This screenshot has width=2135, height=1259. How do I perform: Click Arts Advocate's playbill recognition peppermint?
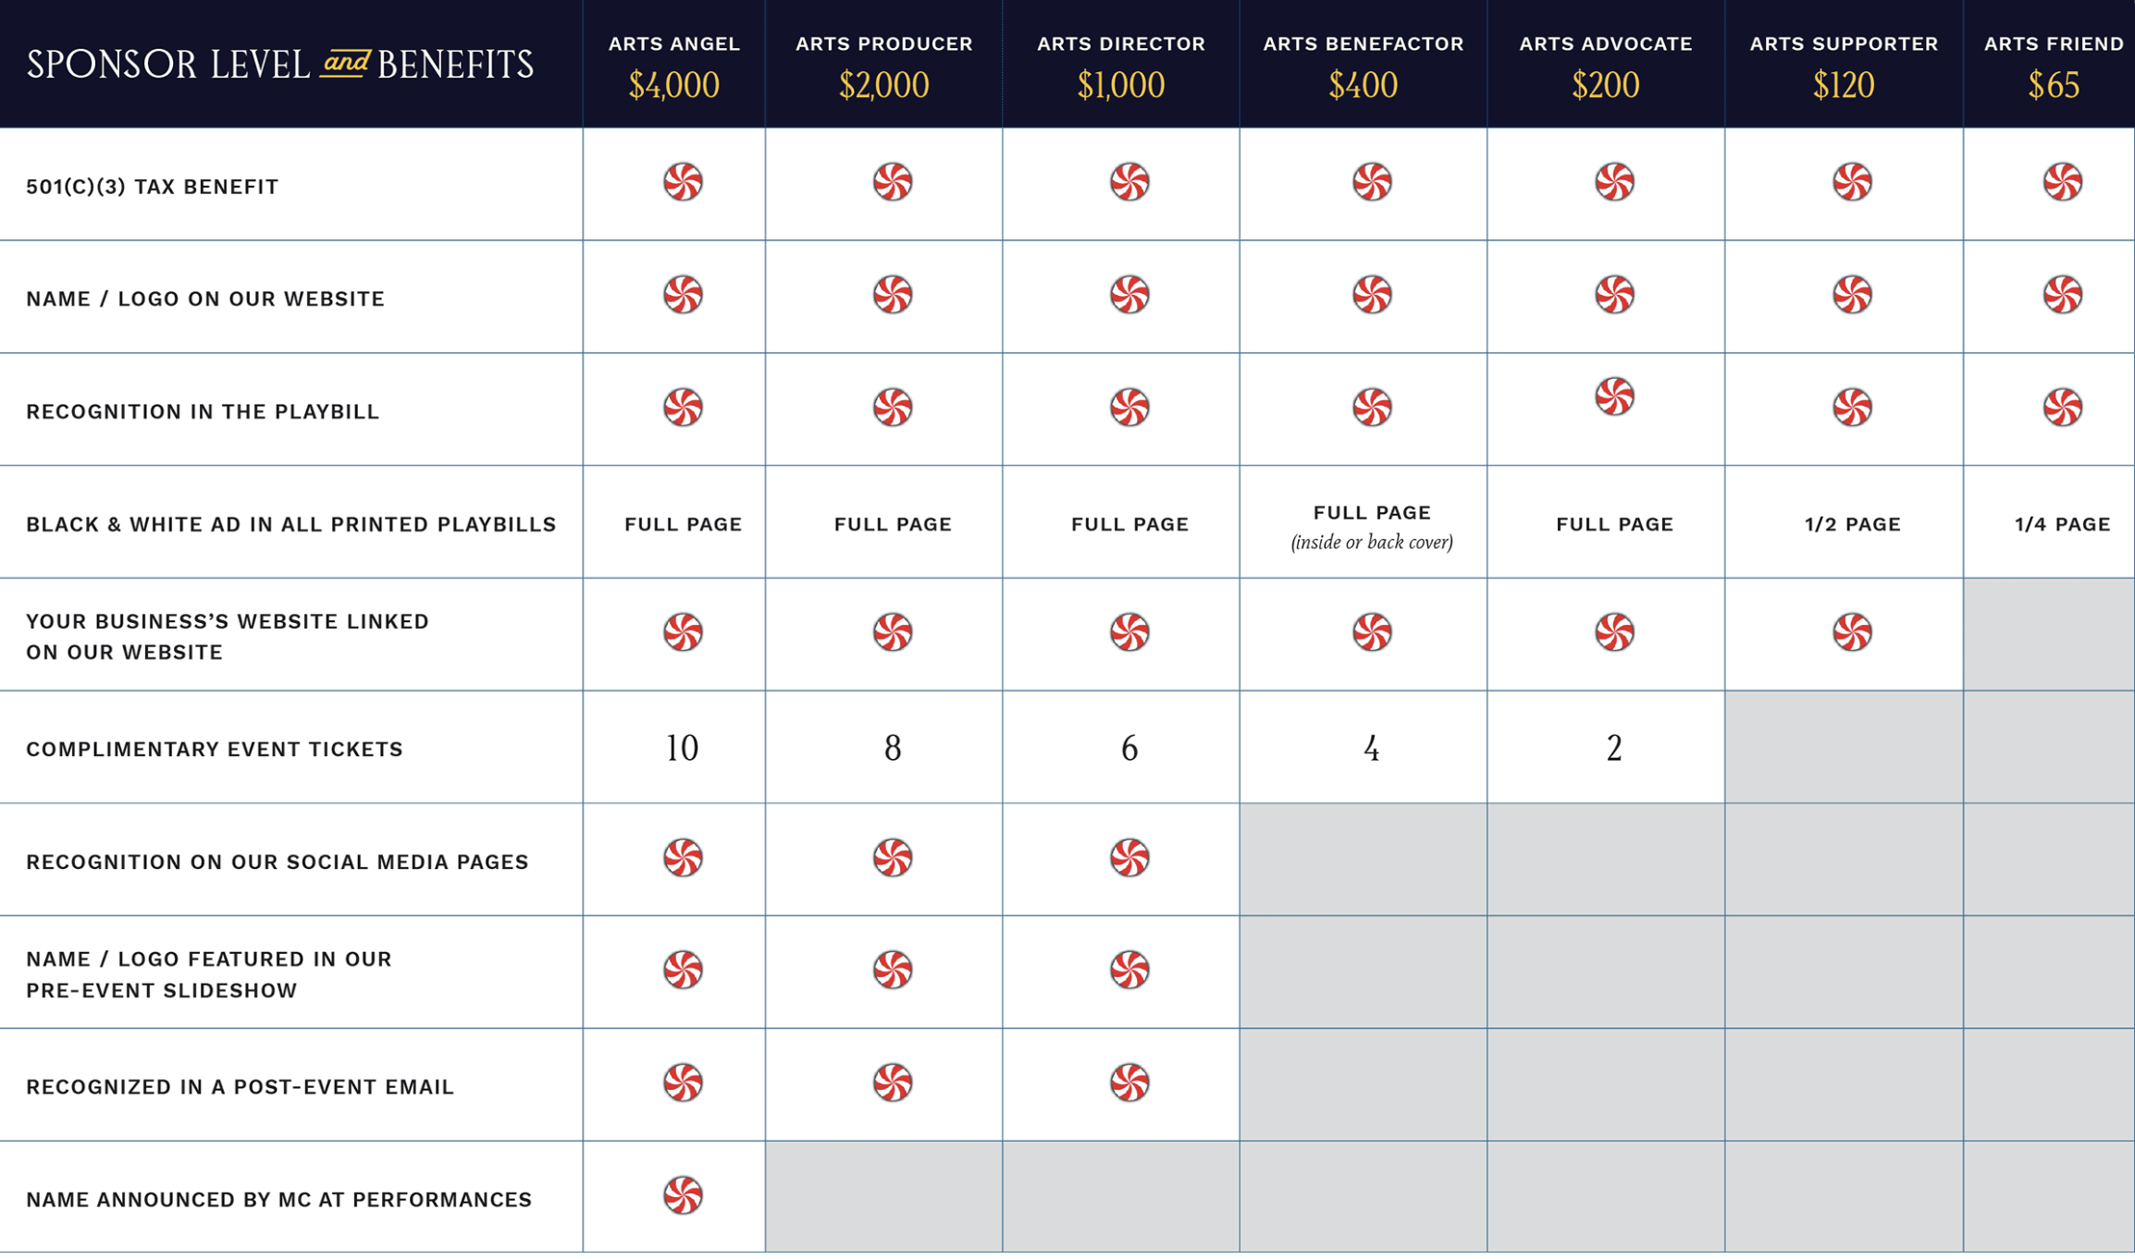coord(1614,397)
